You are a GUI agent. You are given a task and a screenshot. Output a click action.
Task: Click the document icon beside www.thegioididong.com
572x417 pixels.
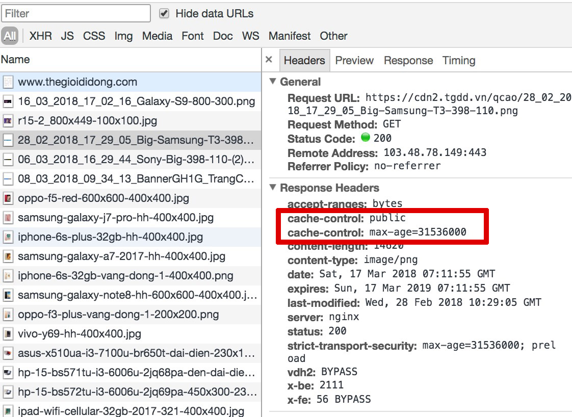coord(8,82)
